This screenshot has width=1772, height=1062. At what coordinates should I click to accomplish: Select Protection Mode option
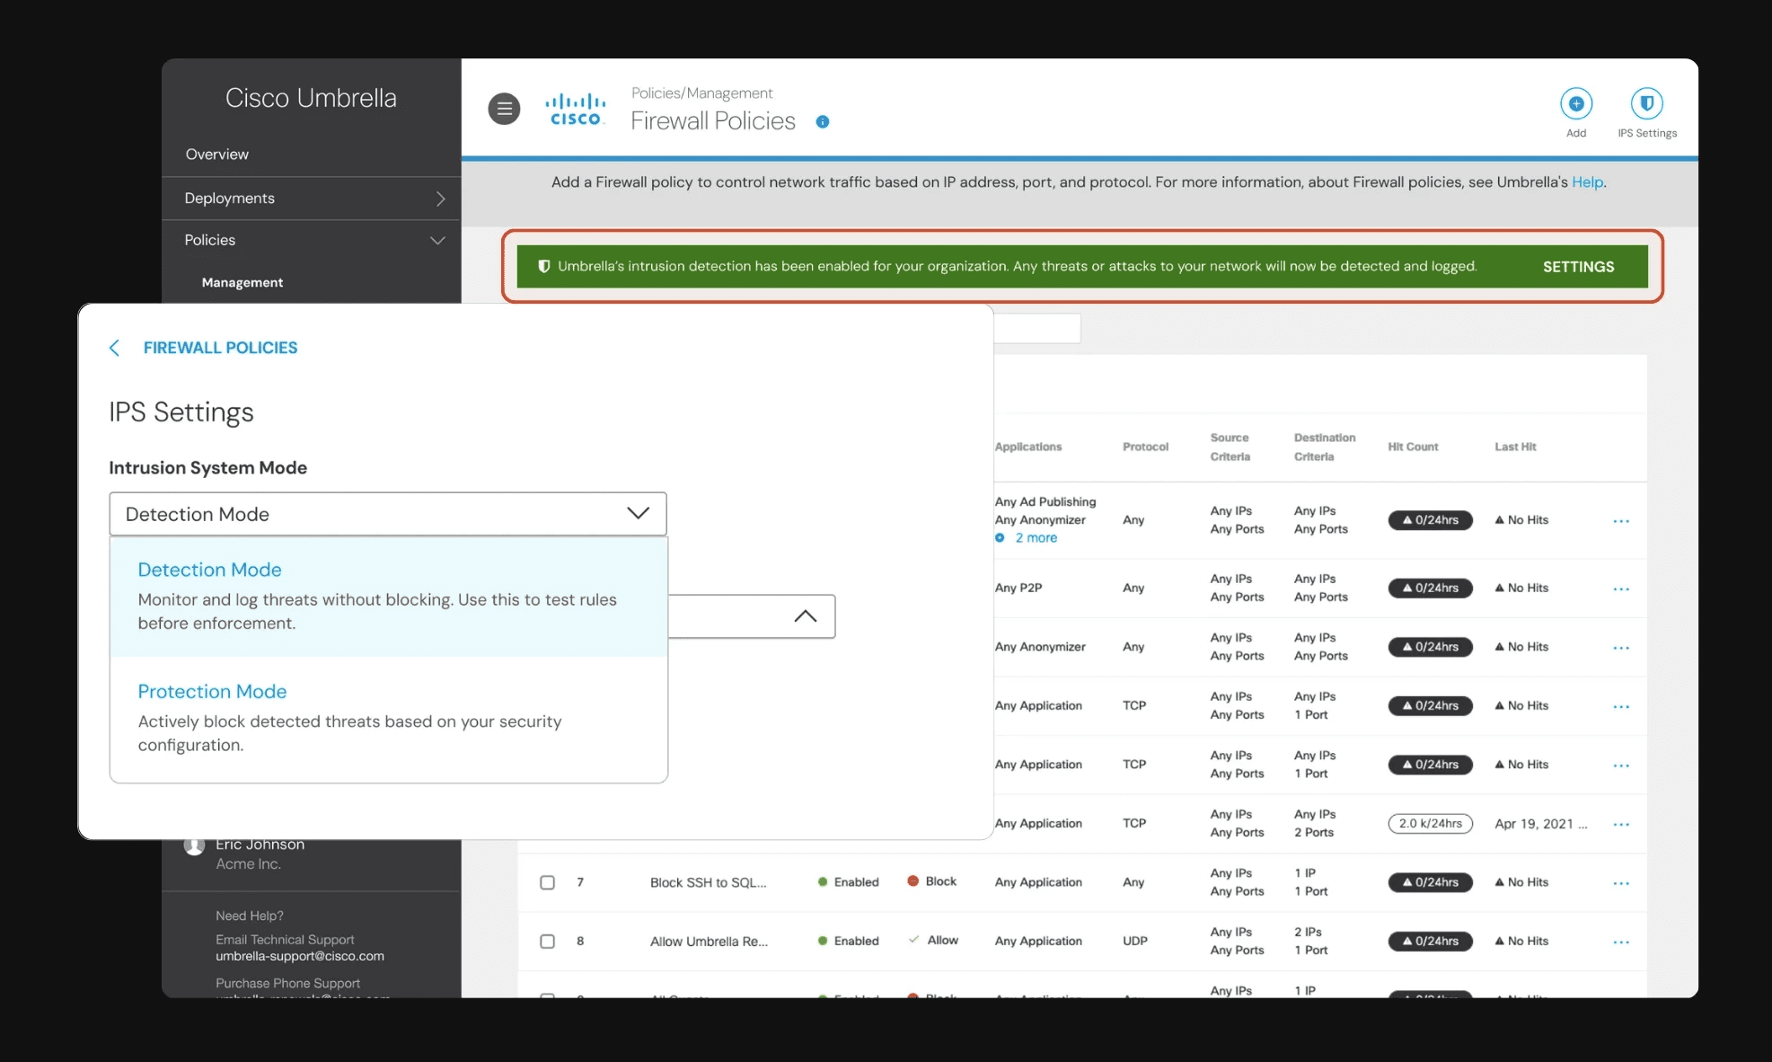coord(212,692)
